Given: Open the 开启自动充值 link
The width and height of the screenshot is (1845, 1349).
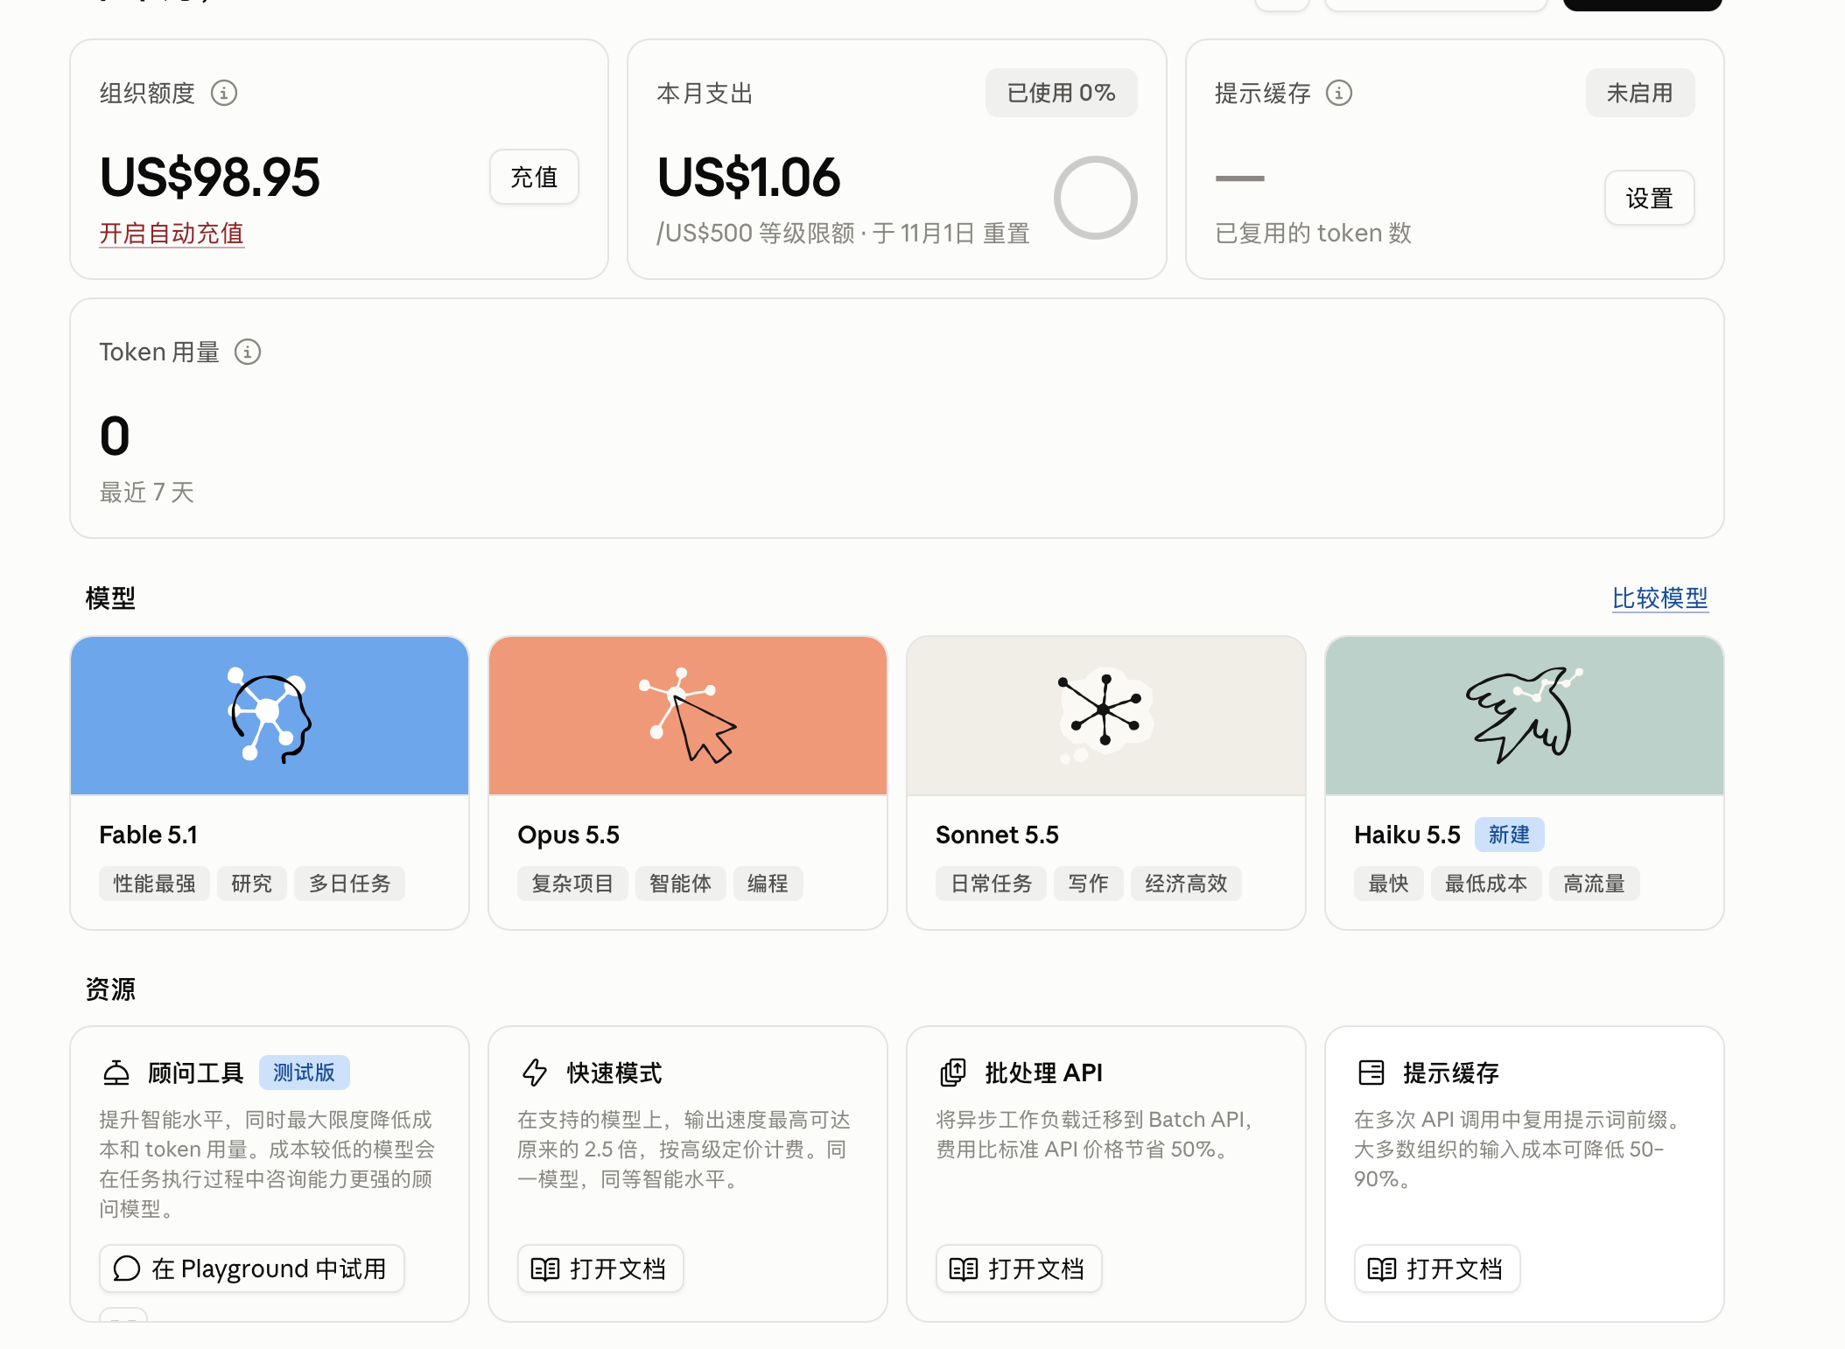Looking at the screenshot, I should (172, 234).
